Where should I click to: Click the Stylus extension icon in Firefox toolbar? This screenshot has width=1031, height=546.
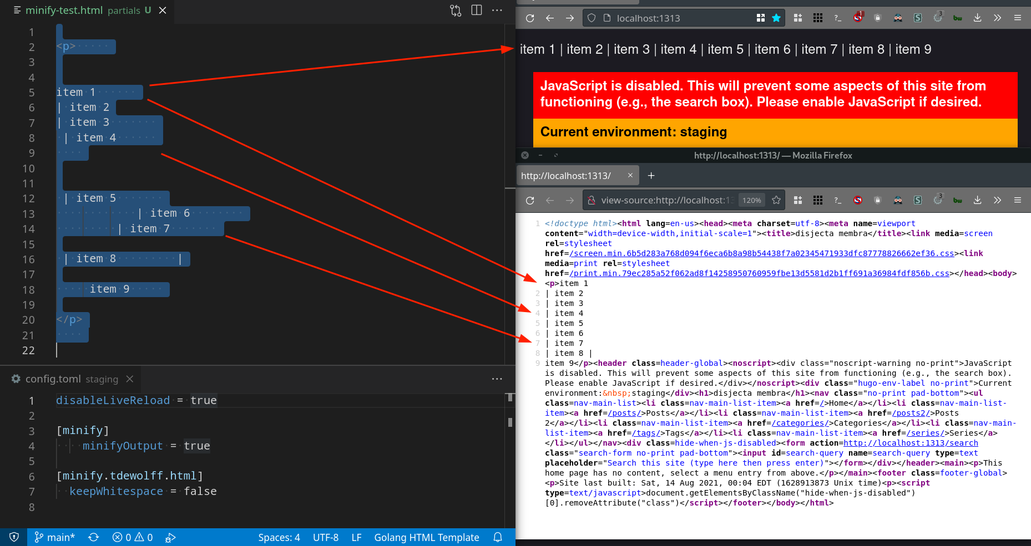[x=917, y=17]
